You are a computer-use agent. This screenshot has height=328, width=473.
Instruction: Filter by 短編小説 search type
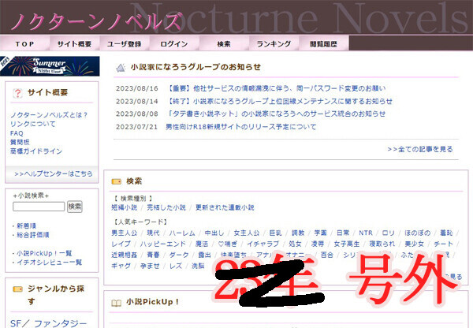(125, 207)
